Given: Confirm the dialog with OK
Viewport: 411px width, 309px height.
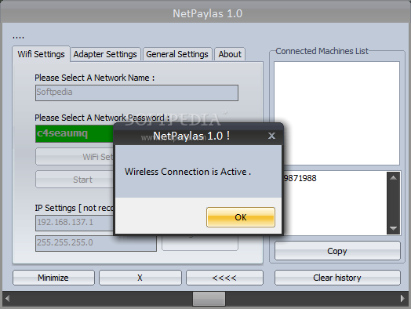Looking at the screenshot, I should (x=241, y=217).
